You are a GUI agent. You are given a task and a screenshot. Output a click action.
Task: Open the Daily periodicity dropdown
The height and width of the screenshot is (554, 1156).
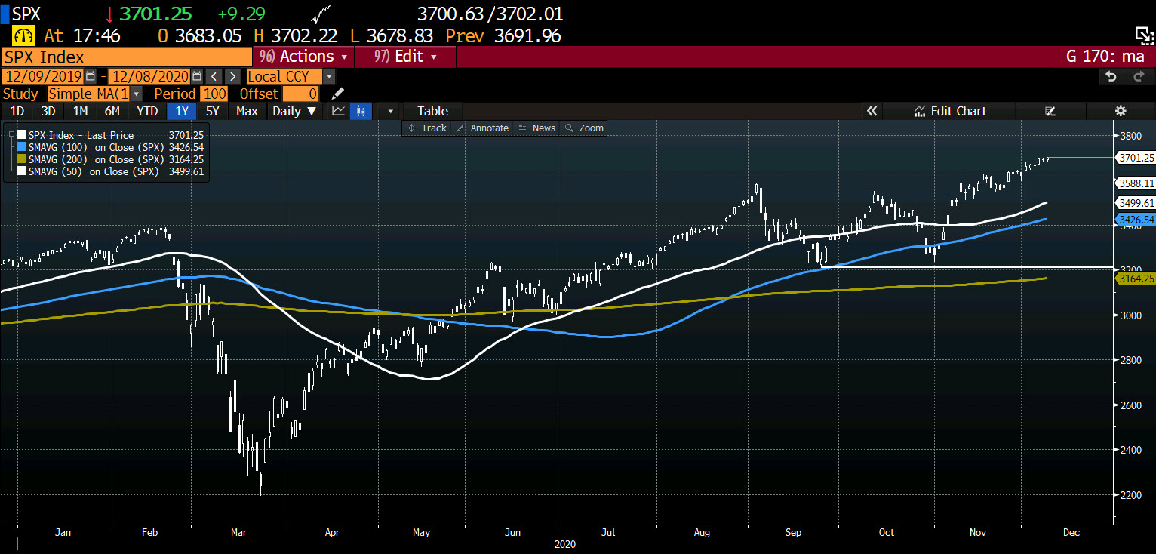pyautogui.click(x=296, y=111)
